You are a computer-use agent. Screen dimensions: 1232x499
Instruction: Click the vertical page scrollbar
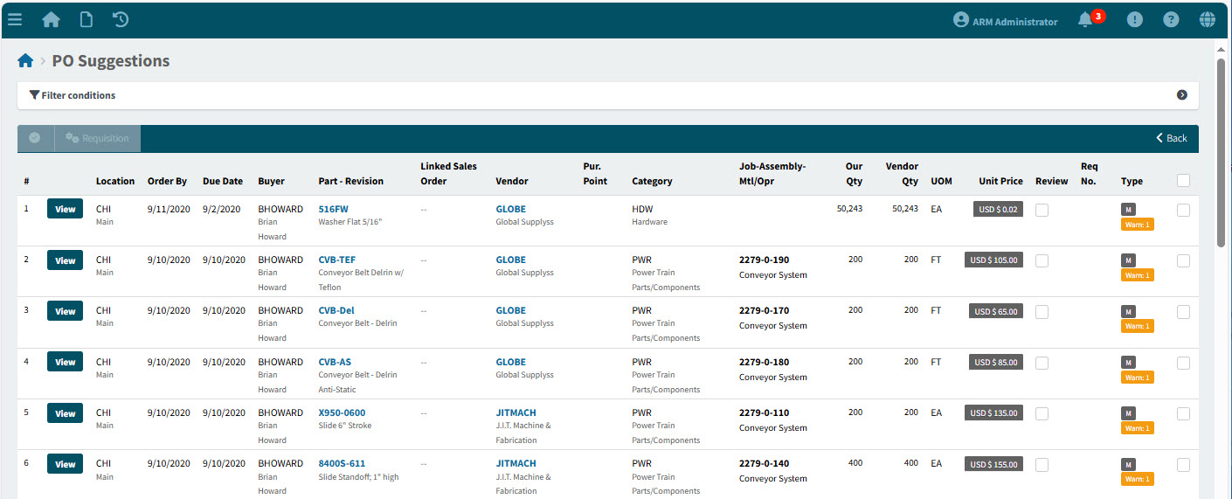pyautogui.click(x=1221, y=154)
